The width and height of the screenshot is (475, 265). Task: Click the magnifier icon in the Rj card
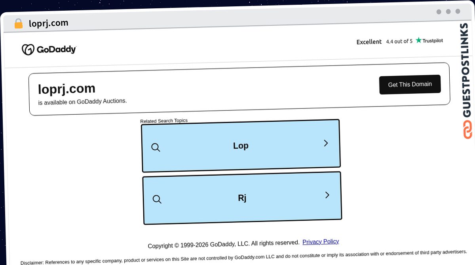pos(157,199)
